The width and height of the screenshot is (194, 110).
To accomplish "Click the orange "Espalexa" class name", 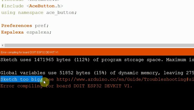I will pos(12,32).
